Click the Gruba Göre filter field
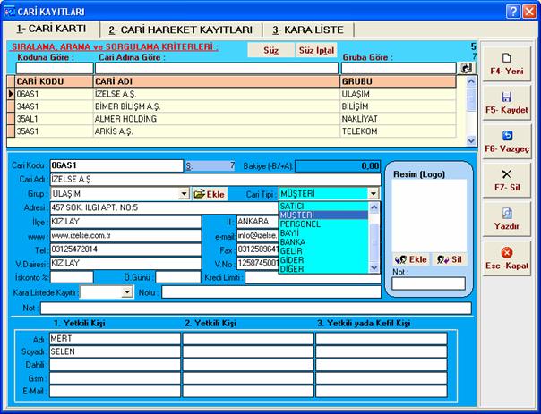Screen dimensions: 541x414 pyautogui.click(x=399, y=68)
